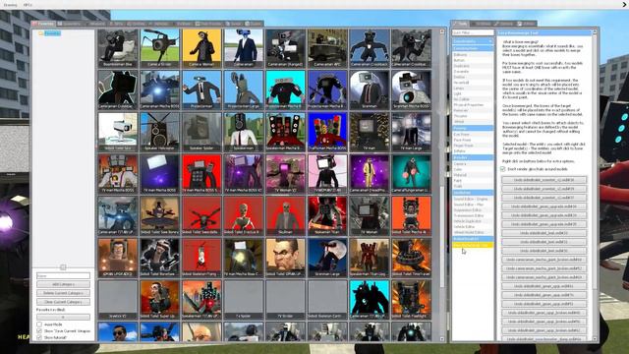
Task: Click the right panel's vertical scrollbar
Action: pyautogui.click(x=595, y=185)
